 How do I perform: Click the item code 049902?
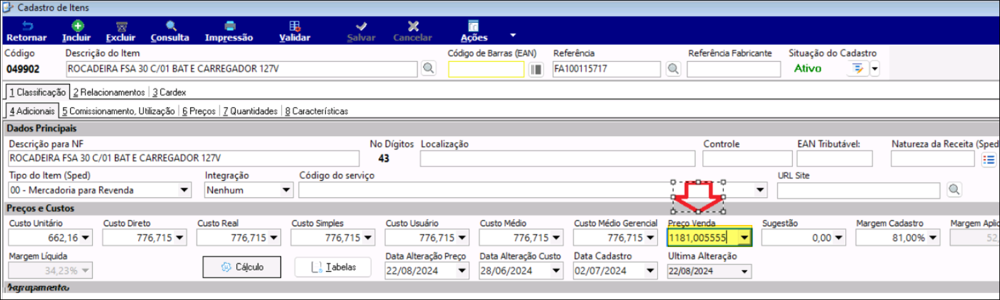point(23,69)
